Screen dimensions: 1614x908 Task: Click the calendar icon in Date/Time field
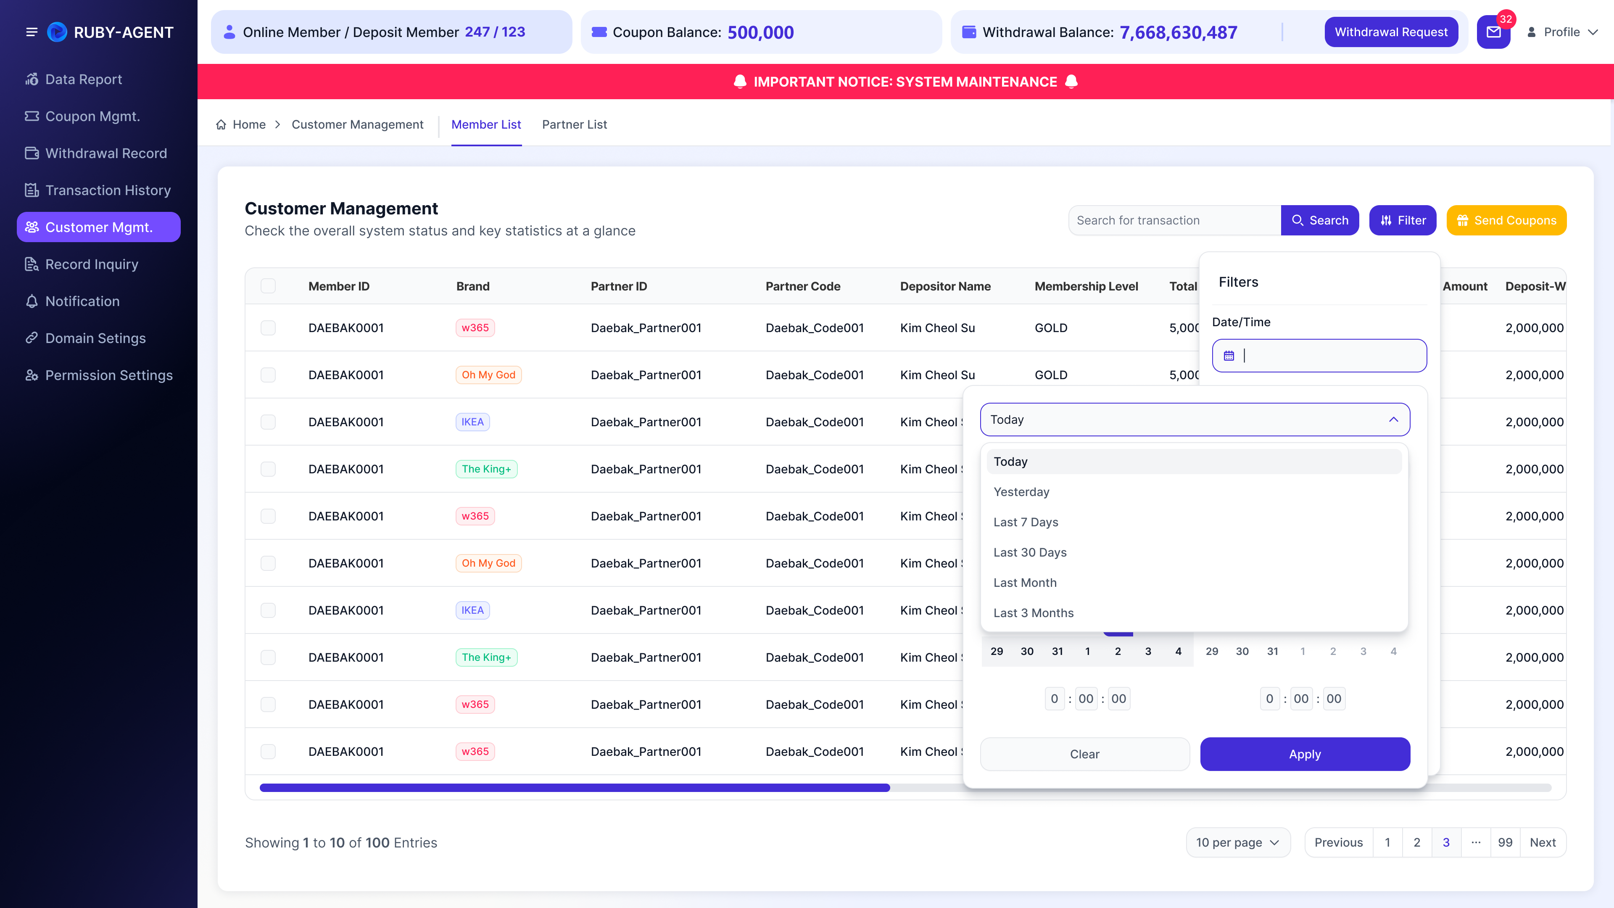1229,355
